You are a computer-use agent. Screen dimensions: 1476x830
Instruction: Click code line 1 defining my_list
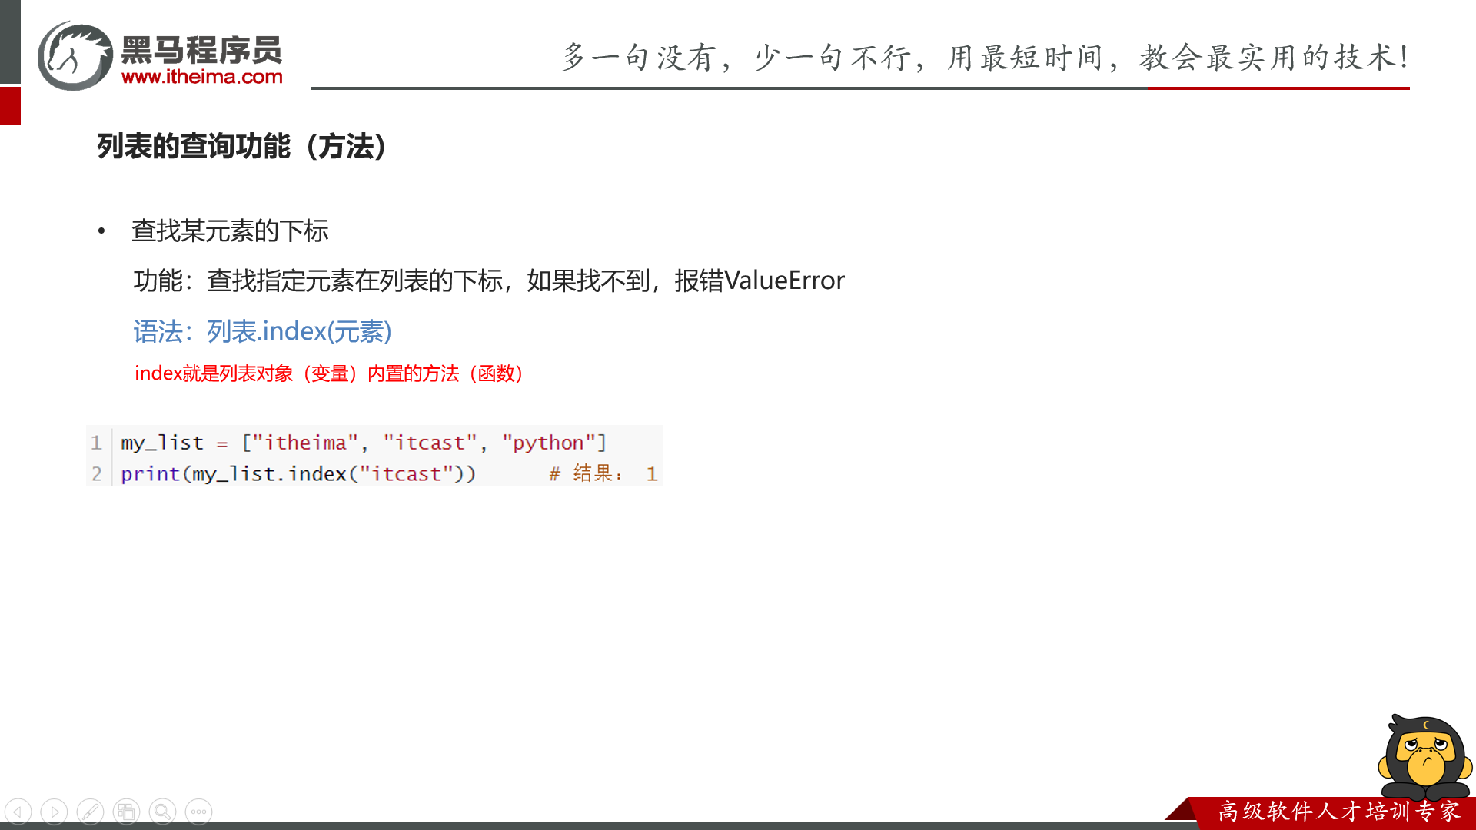[x=363, y=443]
